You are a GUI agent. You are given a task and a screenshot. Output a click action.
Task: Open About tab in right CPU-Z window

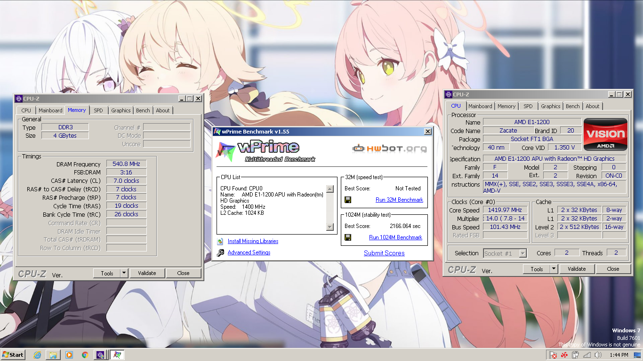click(593, 106)
